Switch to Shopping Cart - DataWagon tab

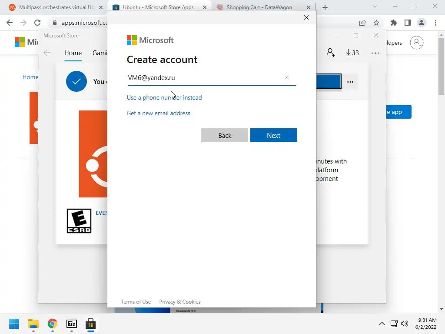(259, 7)
